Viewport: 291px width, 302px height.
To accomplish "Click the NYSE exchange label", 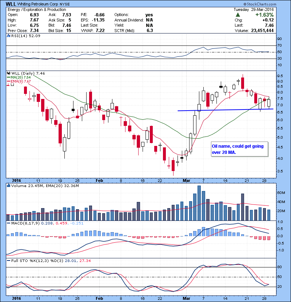I will click(x=64, y=4).
